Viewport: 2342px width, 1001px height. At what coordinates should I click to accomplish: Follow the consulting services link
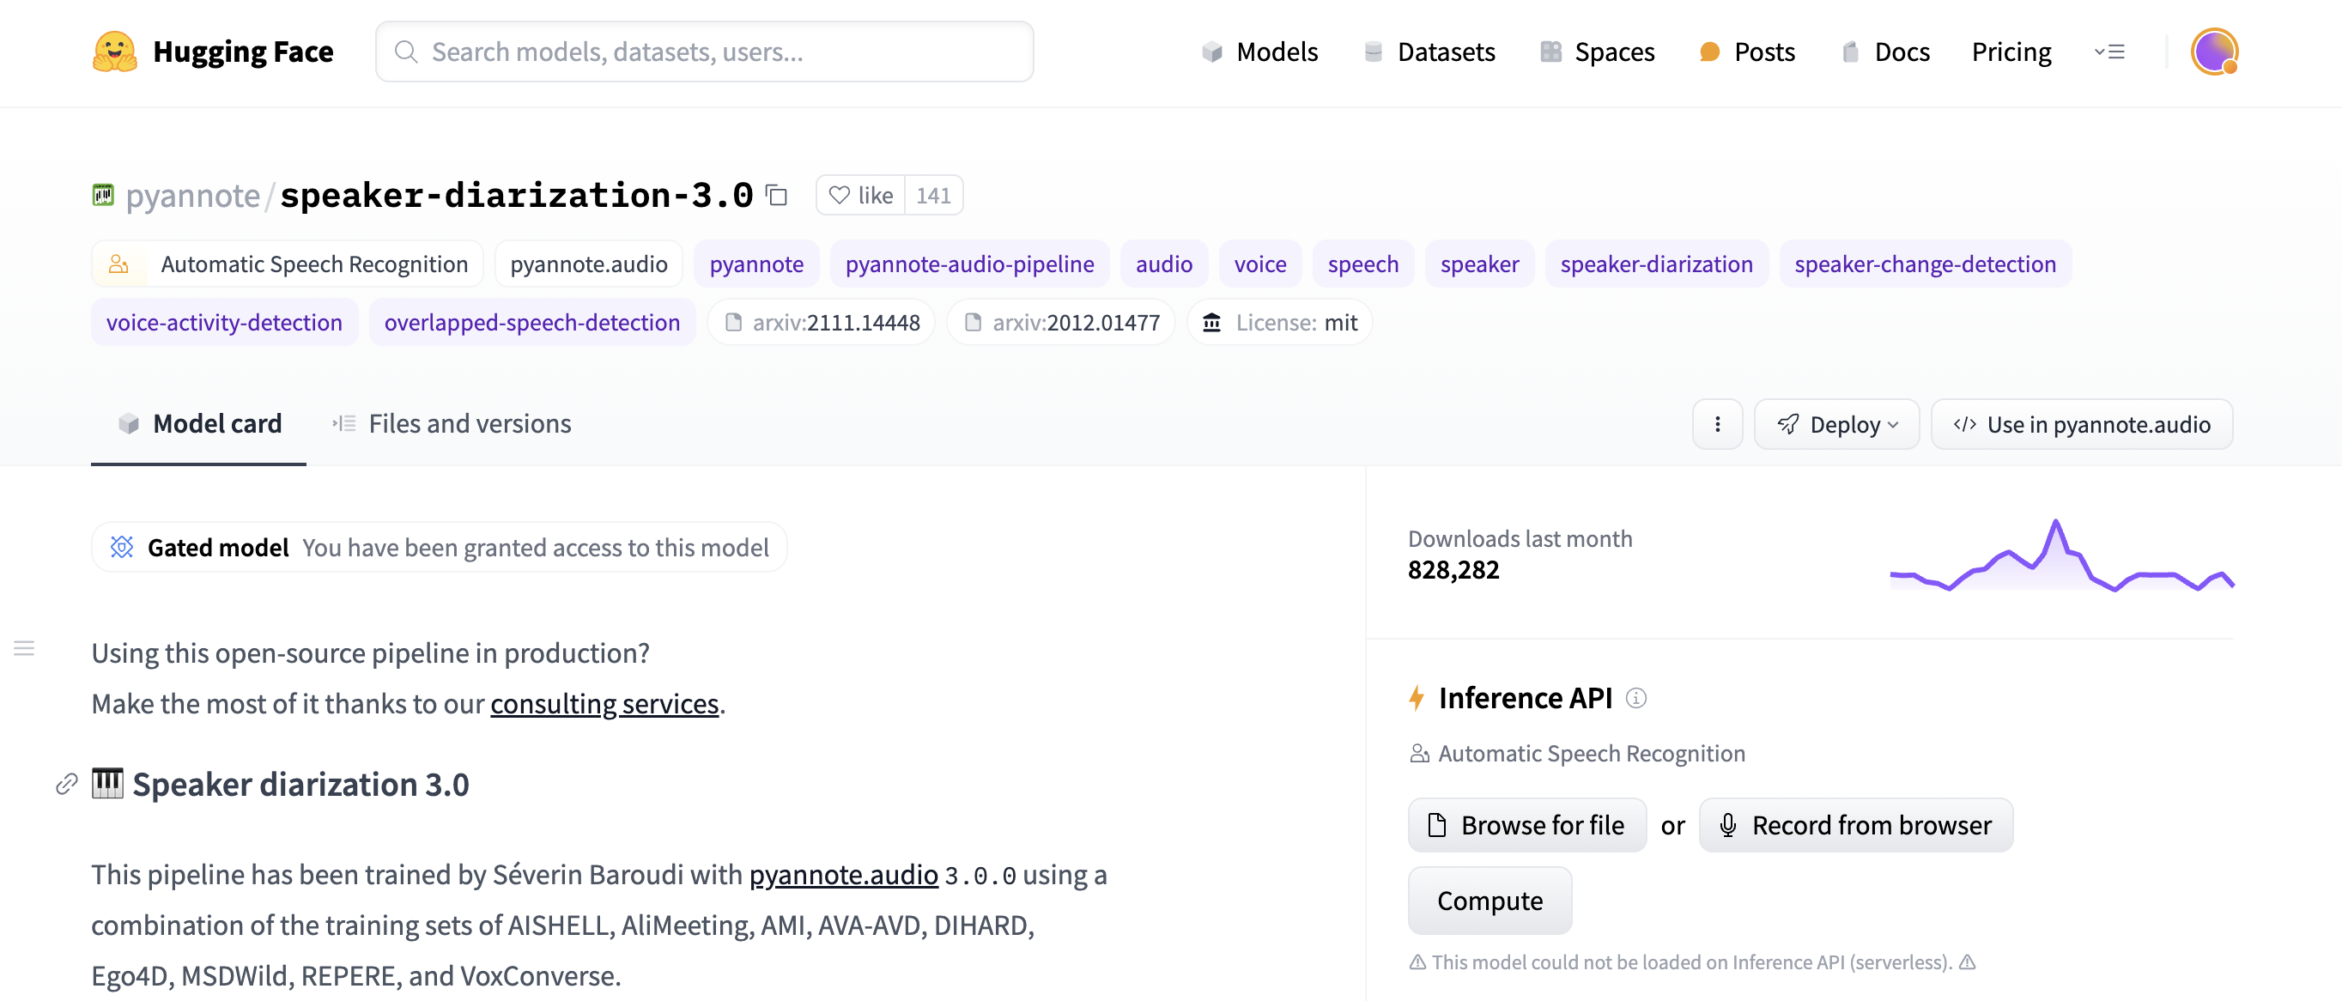pos(604,704)
